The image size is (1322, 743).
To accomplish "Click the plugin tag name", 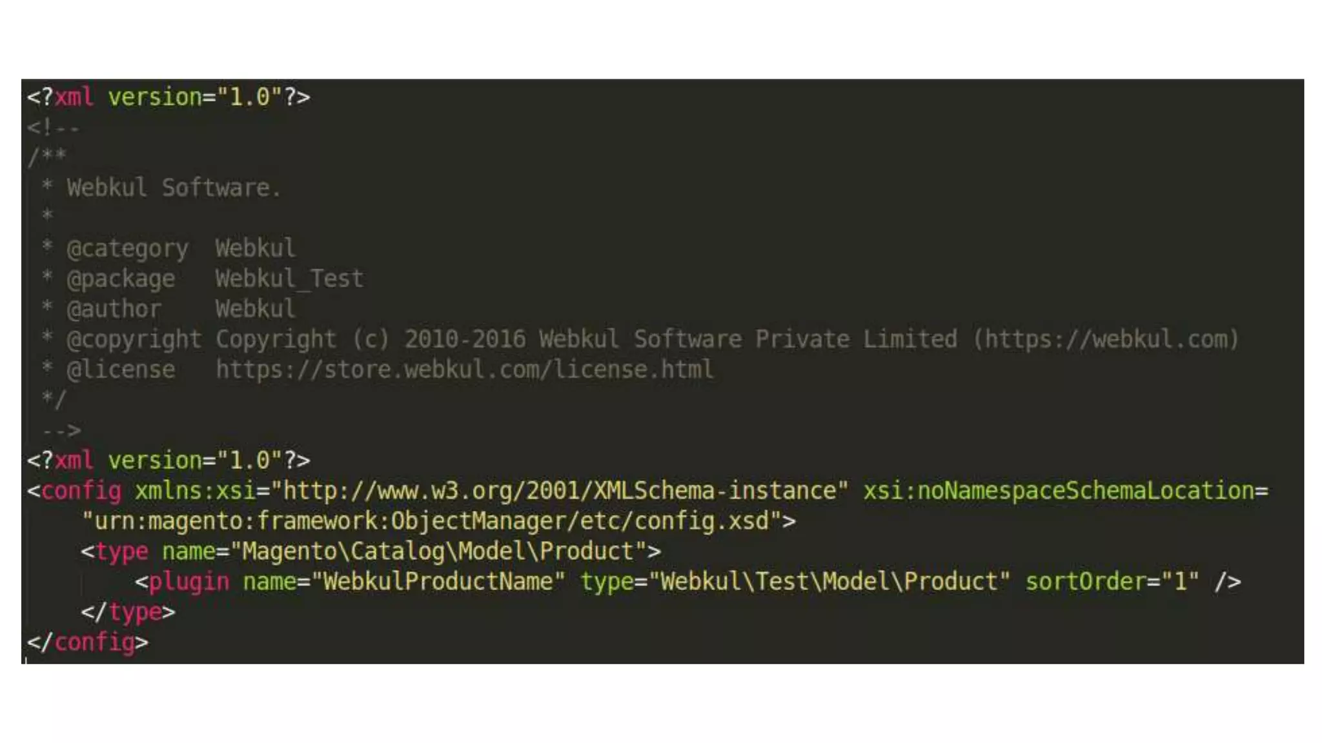I will [x=189, y=582].
